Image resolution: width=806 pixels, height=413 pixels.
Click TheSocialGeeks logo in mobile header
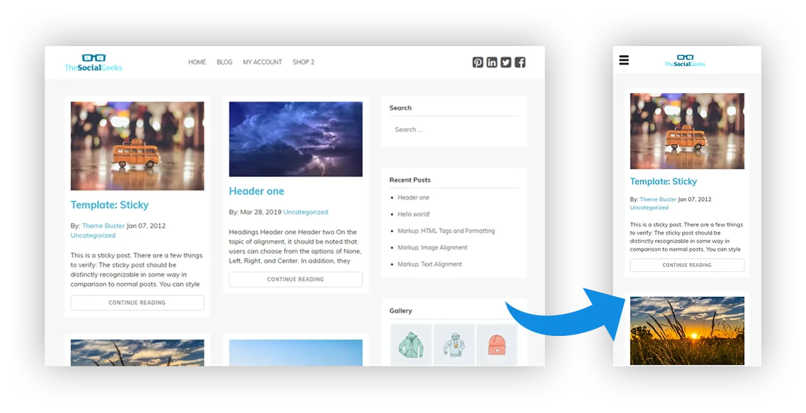pos(685,61)
